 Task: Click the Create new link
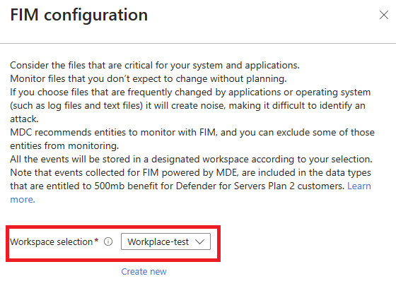point(144,271)
